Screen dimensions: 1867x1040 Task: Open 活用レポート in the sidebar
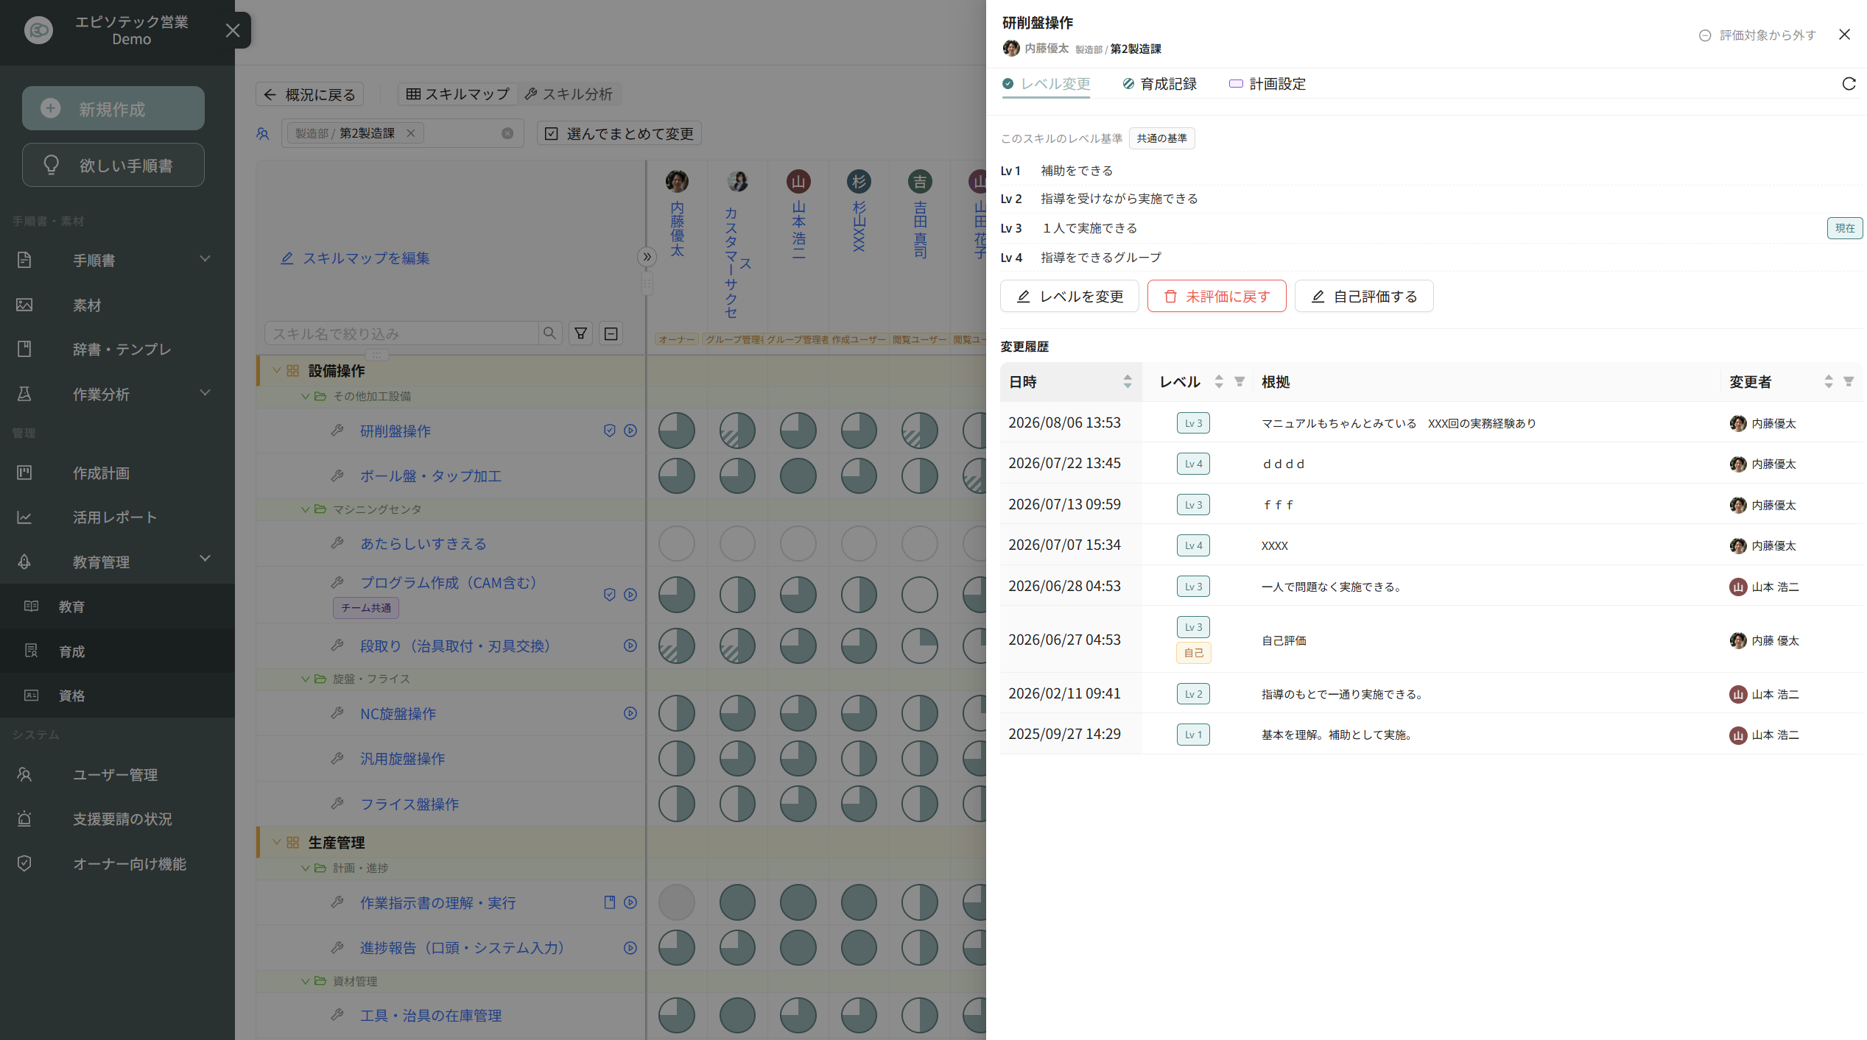(x=117, y=517)
